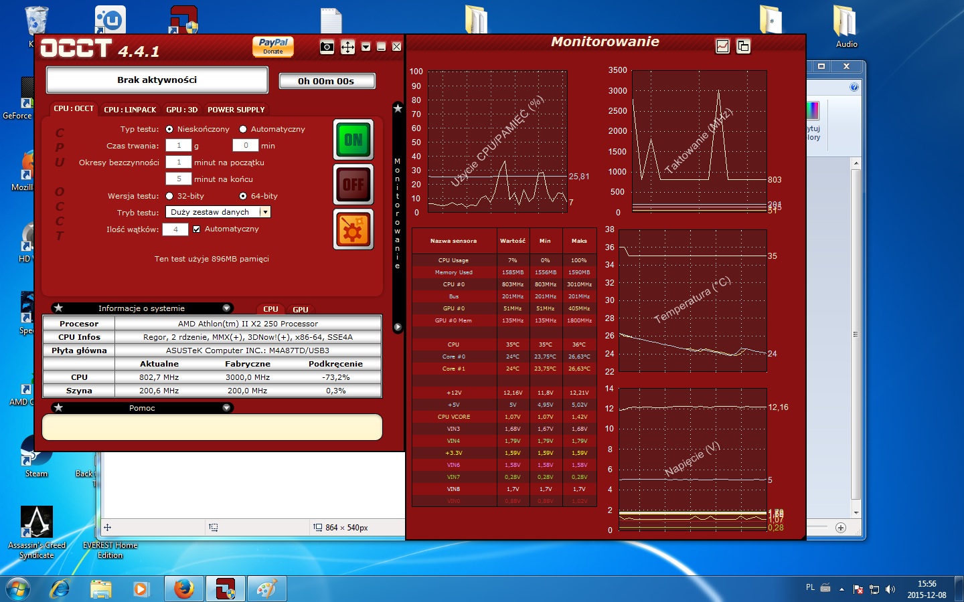The width and height of the screenshot is (964, 602).
Task: Click the 'CPU VCORE' sensor row name
Action: (x=454, y=417)
